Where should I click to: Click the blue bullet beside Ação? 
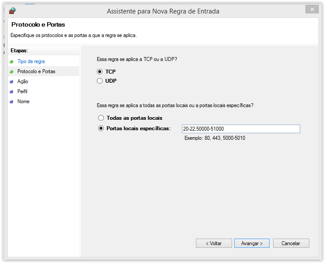[x=11, y=81]
